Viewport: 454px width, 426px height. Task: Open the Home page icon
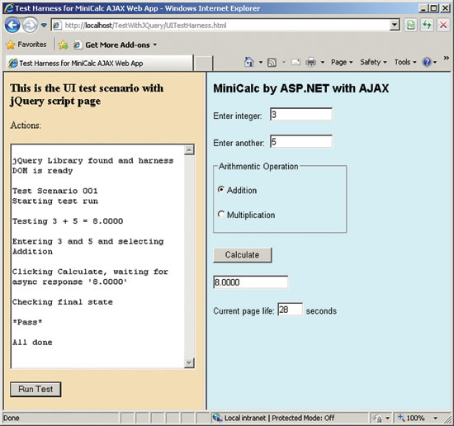[x=249, y=62]
